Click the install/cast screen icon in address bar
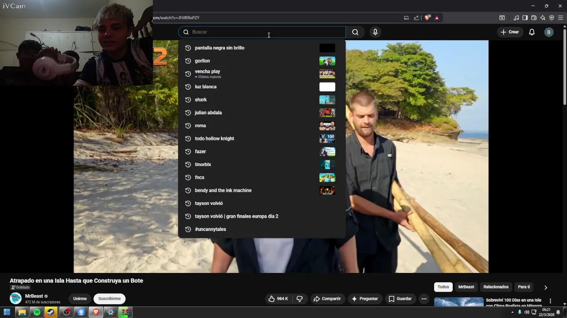The image size is (567, 318). point(406,18)
